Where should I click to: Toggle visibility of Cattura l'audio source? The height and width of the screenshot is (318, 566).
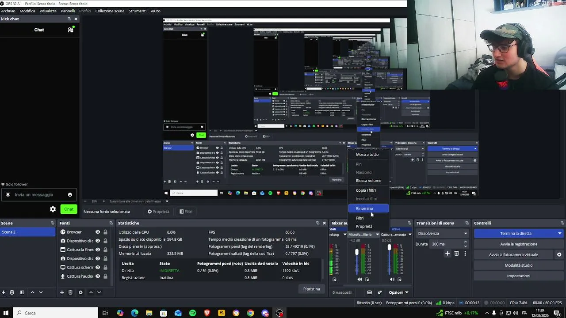98,276
